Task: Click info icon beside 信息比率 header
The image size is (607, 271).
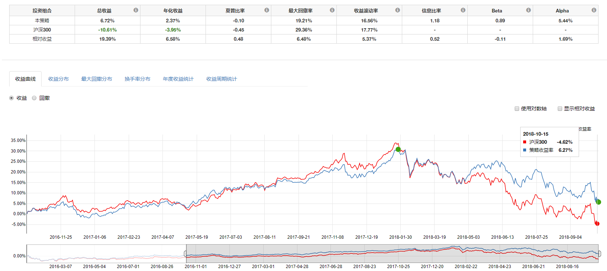Action: [463, 10]
